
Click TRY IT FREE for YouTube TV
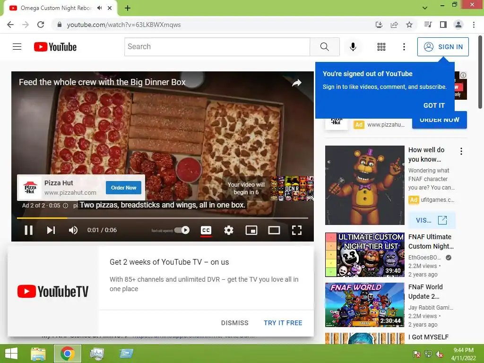(283, 323)
